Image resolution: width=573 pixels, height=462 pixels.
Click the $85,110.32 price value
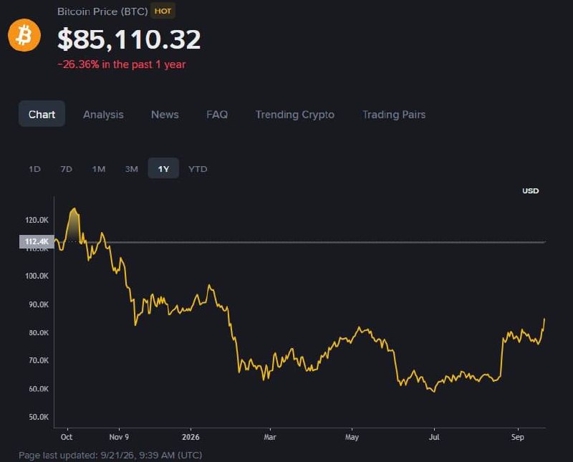tap(129, 39)
